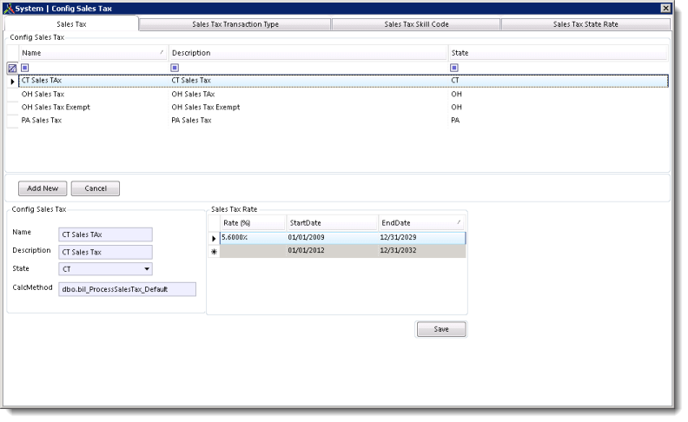Click the filter editor icon in grid

12,68
